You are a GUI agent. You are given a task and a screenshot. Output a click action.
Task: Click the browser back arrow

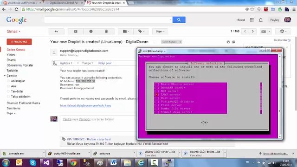[4, 9]
